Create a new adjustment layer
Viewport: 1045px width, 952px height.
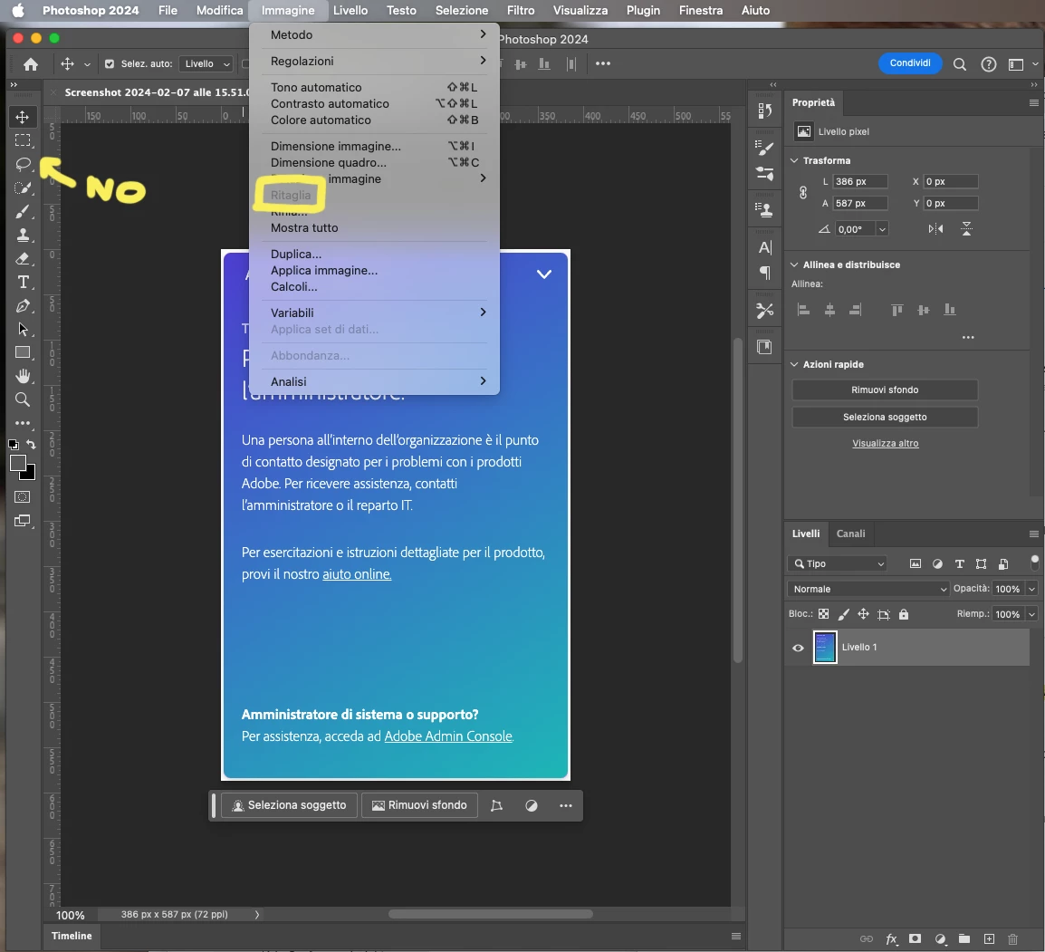pyautogui.click(x=940, y=938)
